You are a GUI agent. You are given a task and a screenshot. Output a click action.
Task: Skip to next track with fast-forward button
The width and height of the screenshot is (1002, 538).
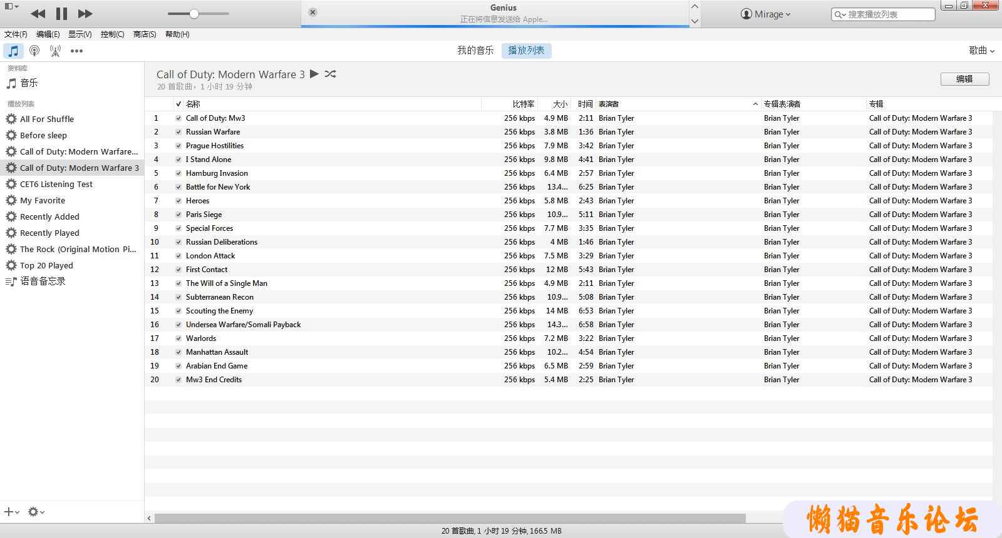coord(85,14)
